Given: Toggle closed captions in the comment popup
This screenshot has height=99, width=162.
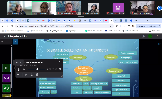Looking at the screenshot, I should (60, 69).
